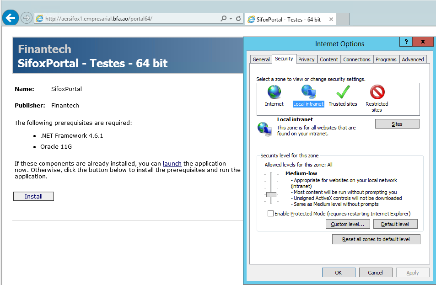Image resolution: width=436 pixels, height=285 pixels.
Task: Click the Internet Explorer icon in address bar
Action: (40, 19)
